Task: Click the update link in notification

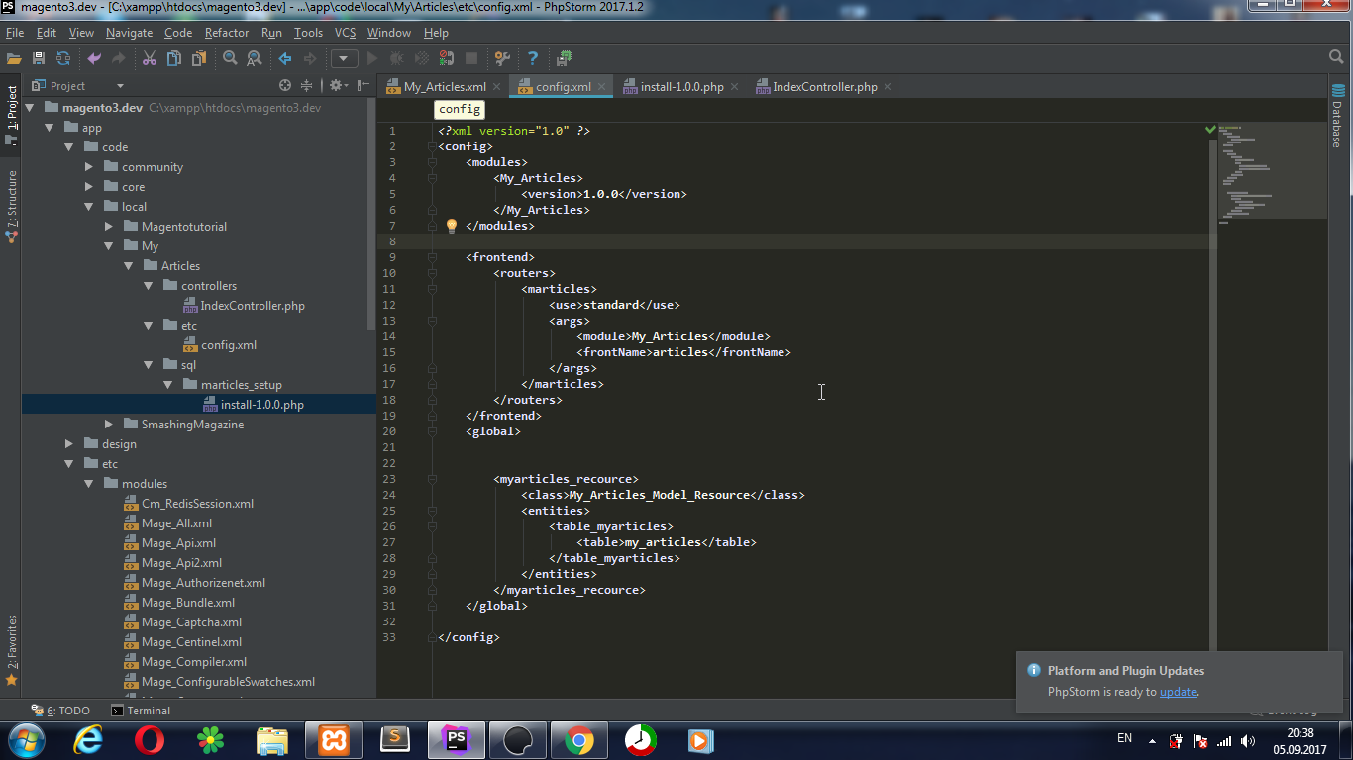Action: point(1179,692)
